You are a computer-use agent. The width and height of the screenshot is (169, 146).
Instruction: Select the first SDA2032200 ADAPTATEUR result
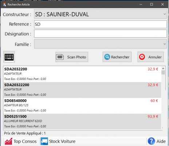tap(82, 74)
